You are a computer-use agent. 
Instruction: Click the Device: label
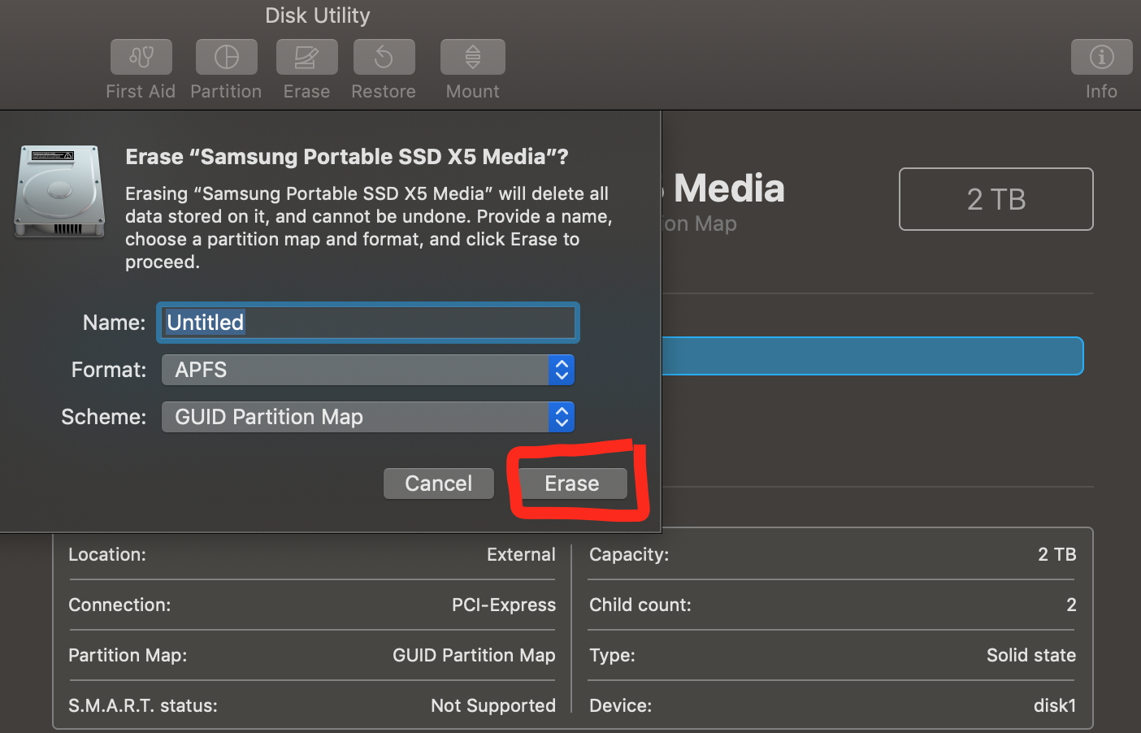620,705
